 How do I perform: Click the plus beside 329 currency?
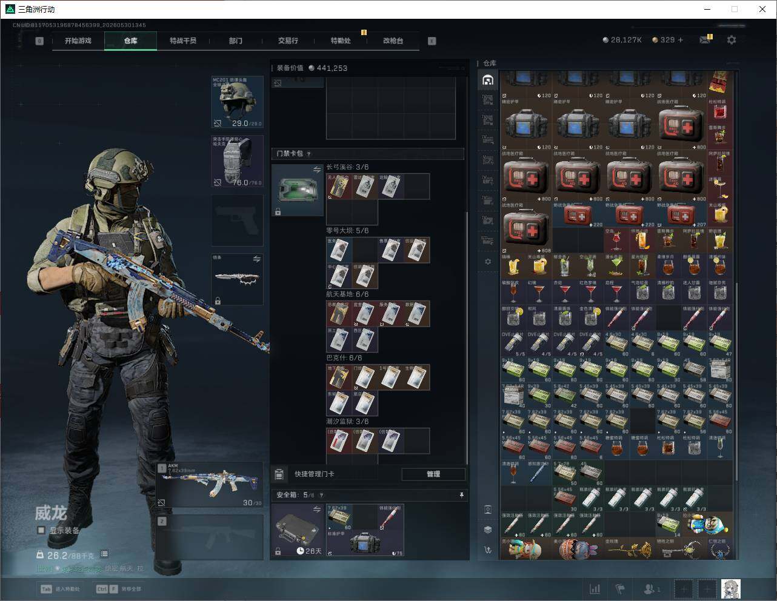coord(681,40)
